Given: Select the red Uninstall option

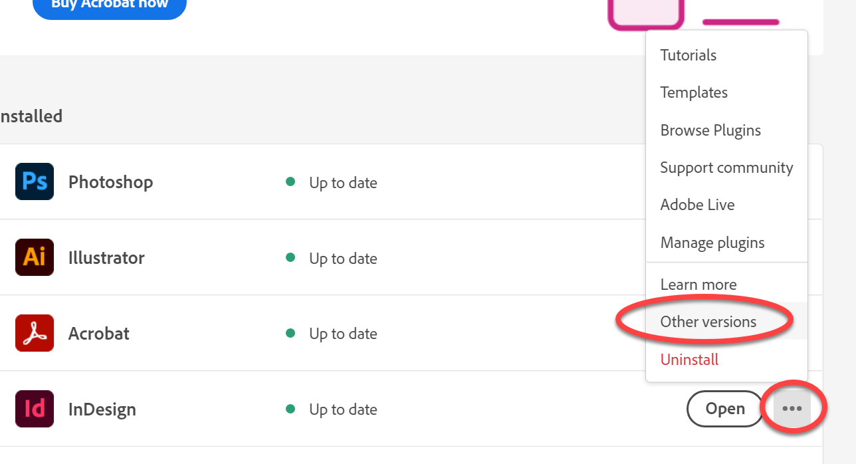Looking at the screenshot, I should point(689,360).
